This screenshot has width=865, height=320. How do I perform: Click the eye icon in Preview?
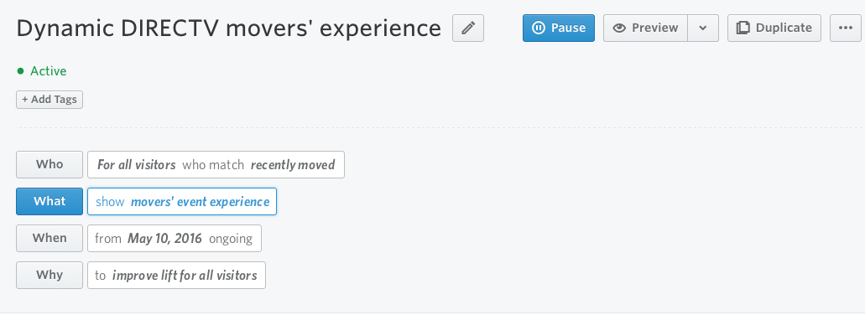[x=619, y=28]
